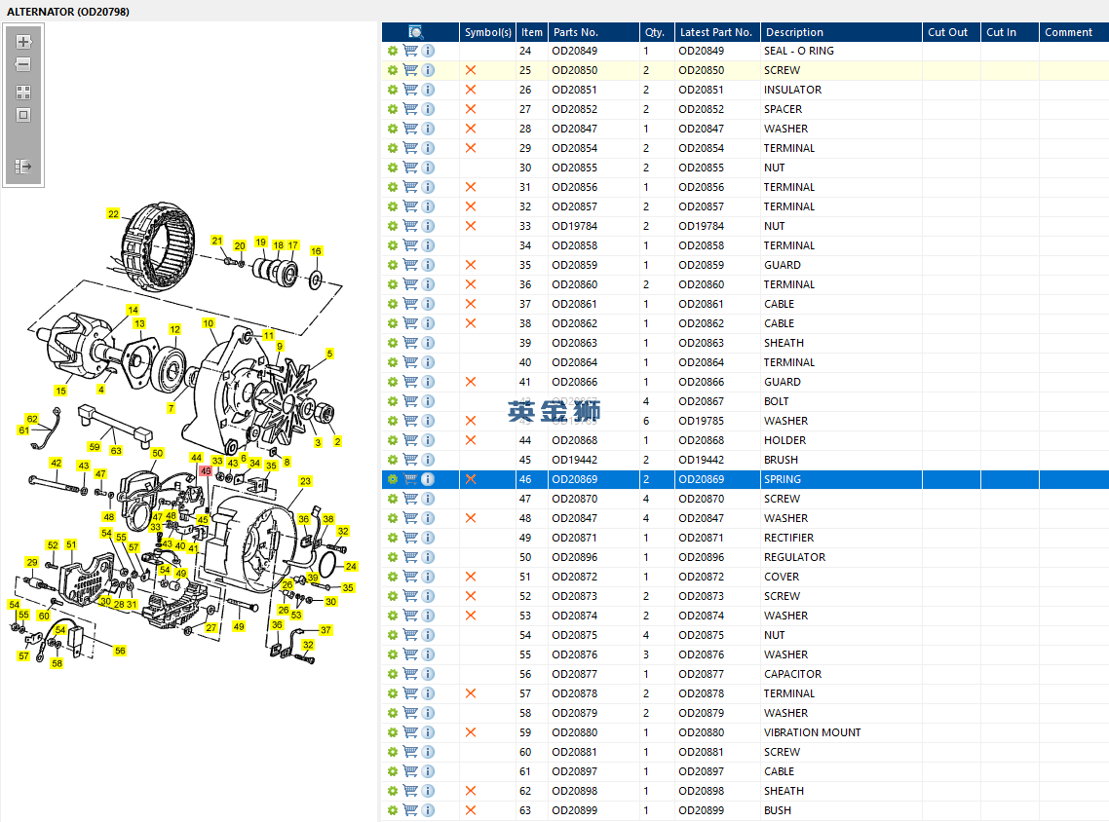
Task: Click the zoom in plus button
Action: pyautogui.click(x=23, y=42)
